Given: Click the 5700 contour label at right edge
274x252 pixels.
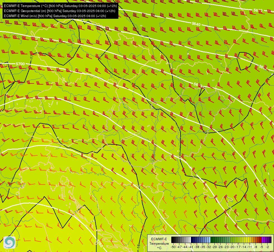Looking at the screenshot, I should point(263,188).
